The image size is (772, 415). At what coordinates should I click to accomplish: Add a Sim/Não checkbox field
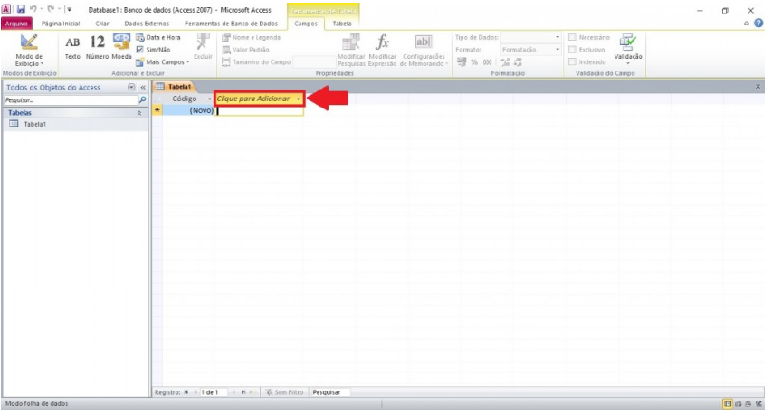pyautogui.click(x=157, y=50)
